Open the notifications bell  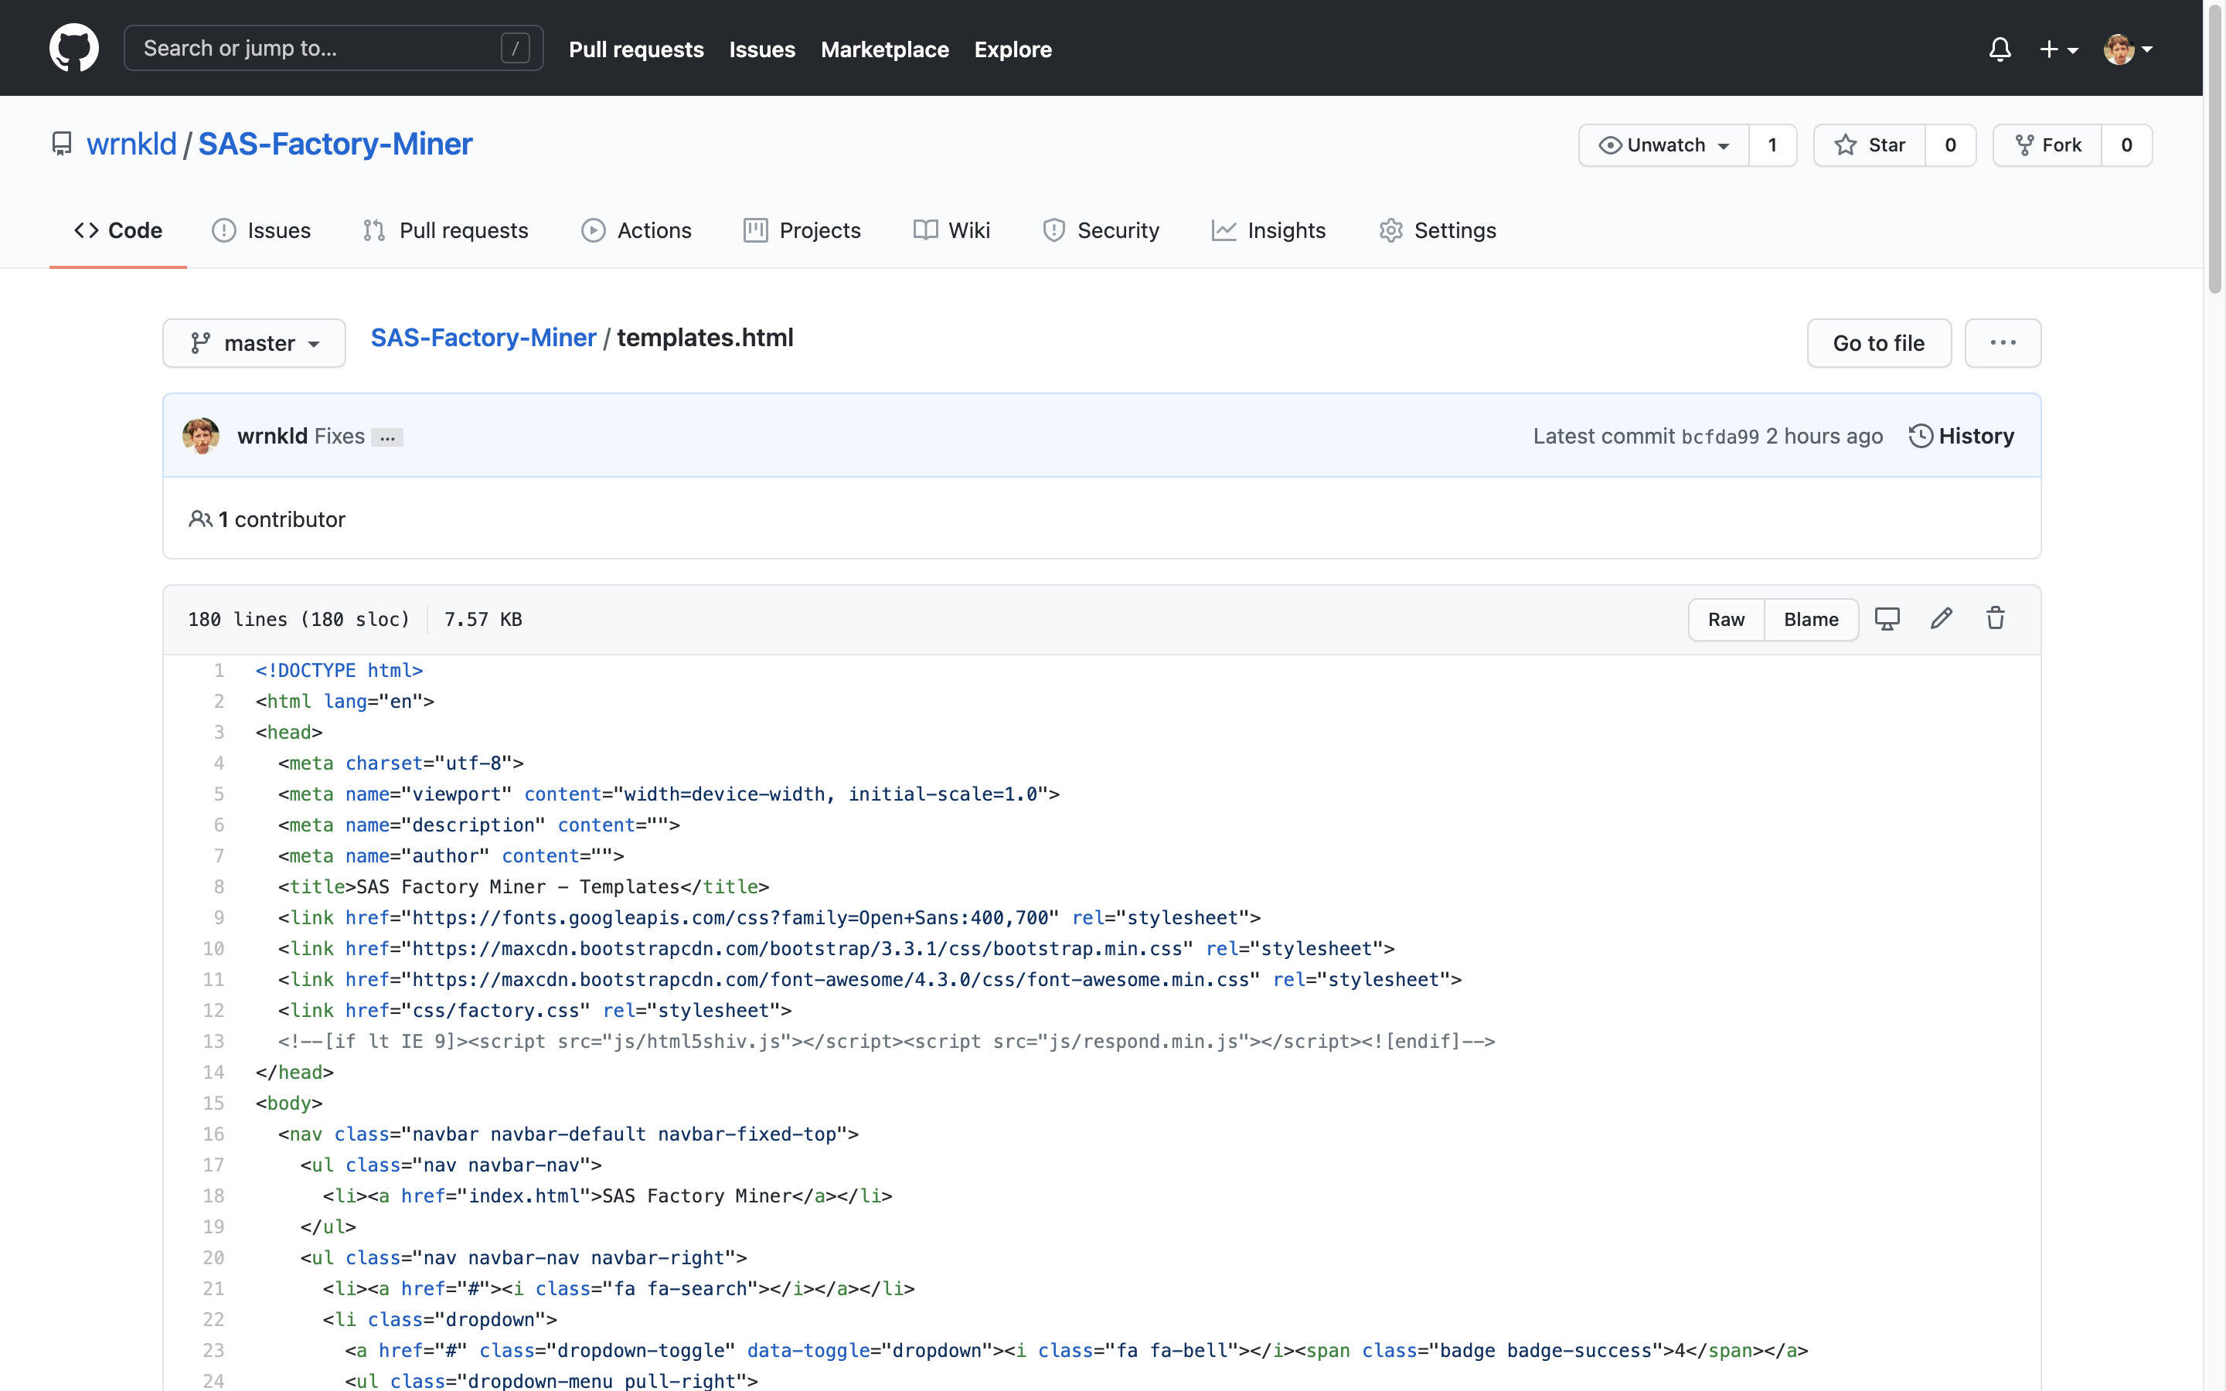click(x=2000, y=49)
